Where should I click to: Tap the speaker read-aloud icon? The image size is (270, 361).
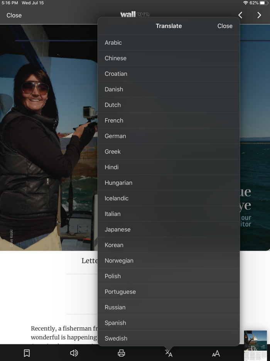click(x=74, y=353)
